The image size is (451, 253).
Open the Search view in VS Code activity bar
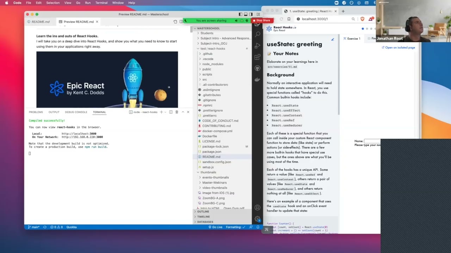click(x=258, y=34)
